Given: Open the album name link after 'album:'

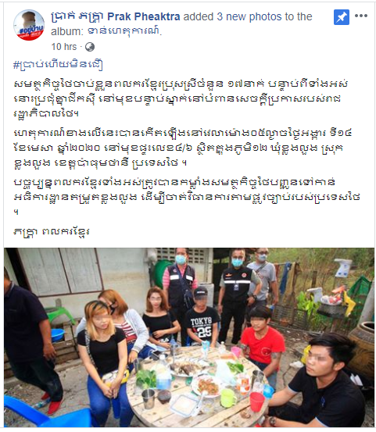Looking at the screenshot, I should point(124,31).
